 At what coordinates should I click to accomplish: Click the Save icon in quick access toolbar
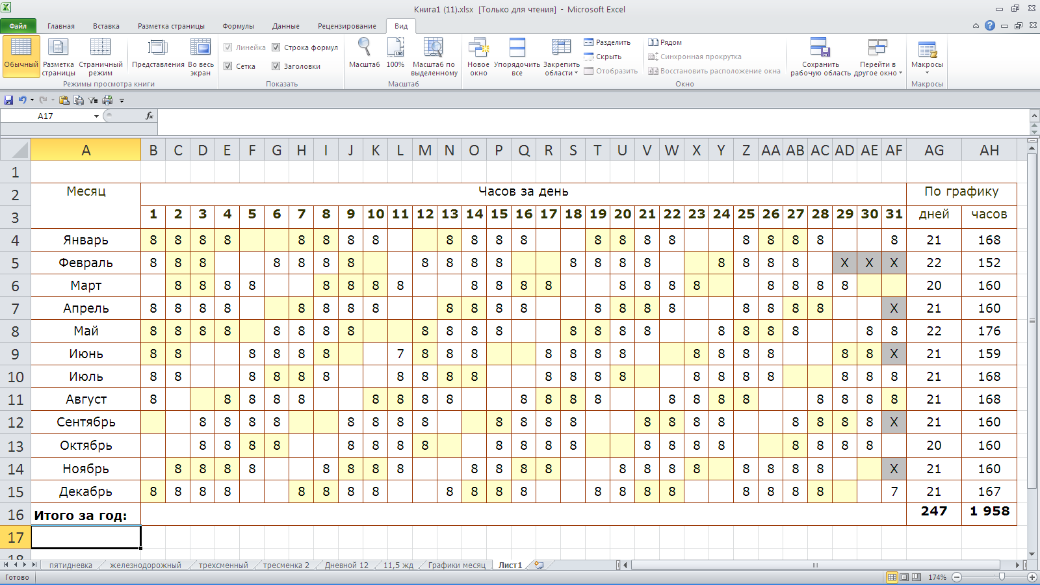[x=8, y=100]
